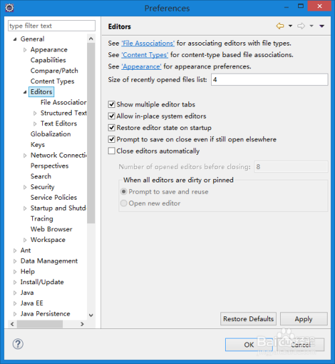
Task: Open the 'Content Types' link
Action: click(x=145, y=55)
